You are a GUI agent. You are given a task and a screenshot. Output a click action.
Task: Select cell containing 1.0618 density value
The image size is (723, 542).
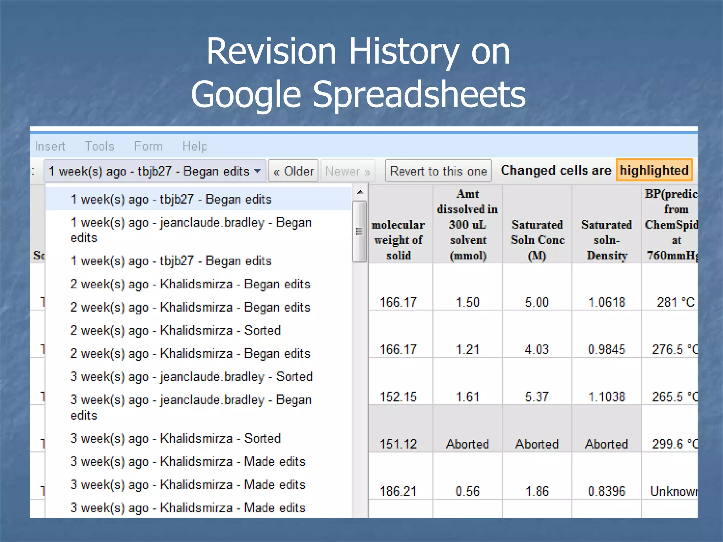pyautogui.click(x=606, y=302)
